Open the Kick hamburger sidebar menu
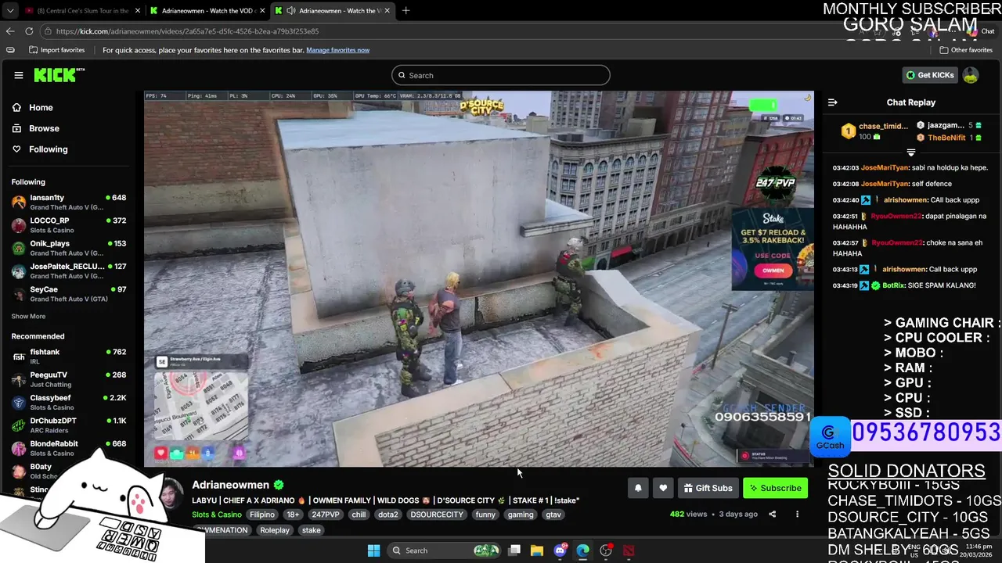This screenshot has height=563, width=1002. [19, 75]
